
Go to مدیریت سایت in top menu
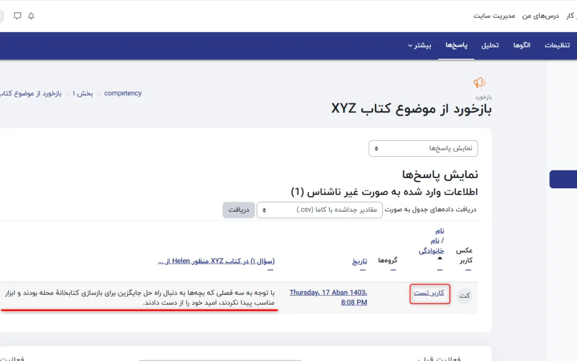tap(494, 16)
